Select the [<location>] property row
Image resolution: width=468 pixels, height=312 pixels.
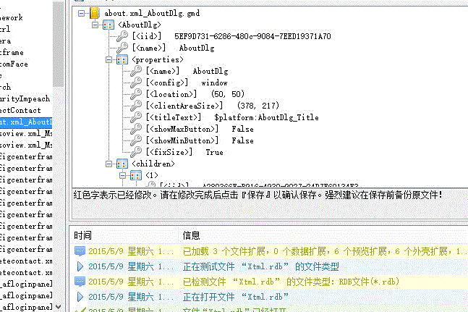[x=195, y=94]
